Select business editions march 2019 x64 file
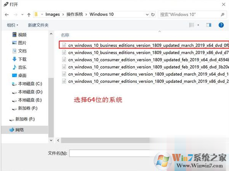229x171 pixels. (x=144, y=45)
